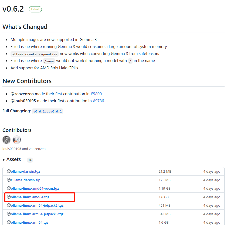Click the package icon beside ollama-linux-arm64-jetpack6.tgz
Screen dimensions: 227x225
(x=9, y=214)
